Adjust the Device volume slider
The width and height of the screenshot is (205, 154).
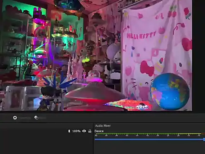click(x=150, y=139)
